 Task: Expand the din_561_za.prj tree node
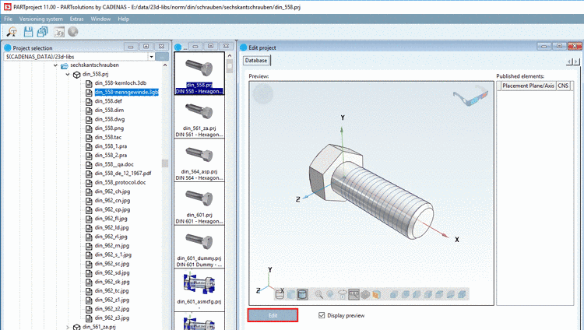point(68,327)
